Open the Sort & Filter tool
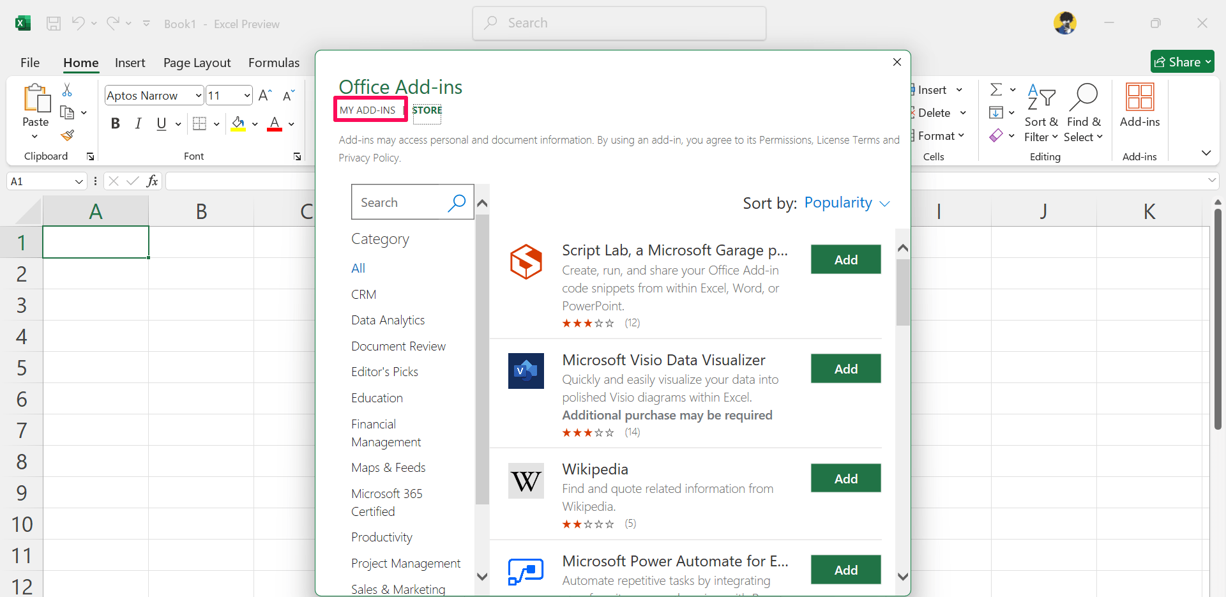This screenshot has width=1226, height=597. pos(1041,113)
